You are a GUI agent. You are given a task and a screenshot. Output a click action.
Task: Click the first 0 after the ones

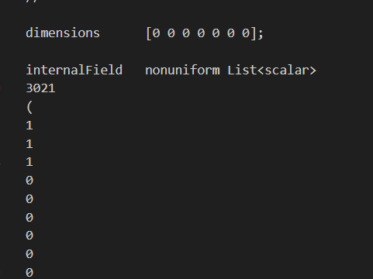(x=29, y=181)
